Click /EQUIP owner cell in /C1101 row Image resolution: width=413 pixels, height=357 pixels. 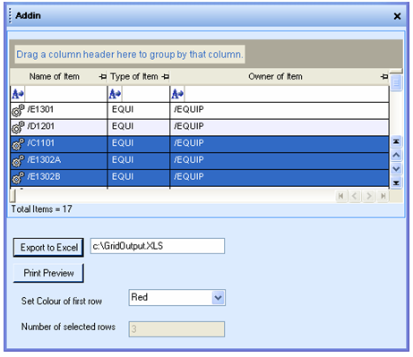(280, 144)
